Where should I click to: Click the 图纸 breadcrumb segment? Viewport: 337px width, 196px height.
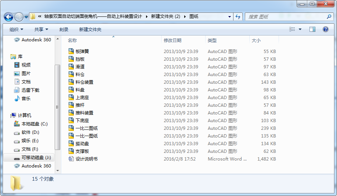(193, 16)
